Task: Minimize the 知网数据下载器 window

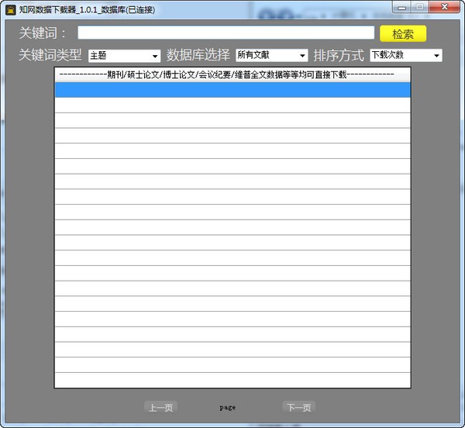Action: (402, 7)
